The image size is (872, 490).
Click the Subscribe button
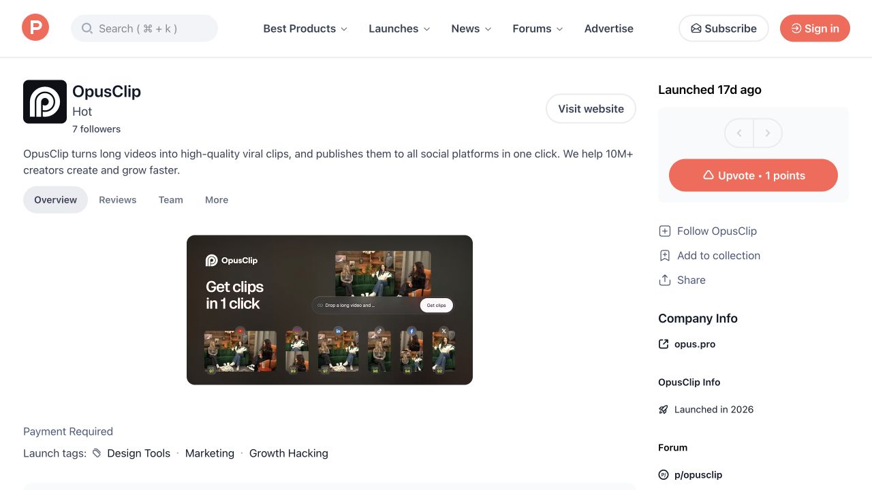(x=723, y=29)
